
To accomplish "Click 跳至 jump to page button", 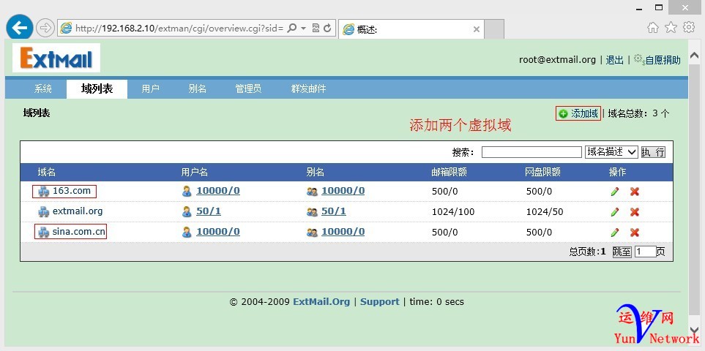I will (x=622, y=252).
